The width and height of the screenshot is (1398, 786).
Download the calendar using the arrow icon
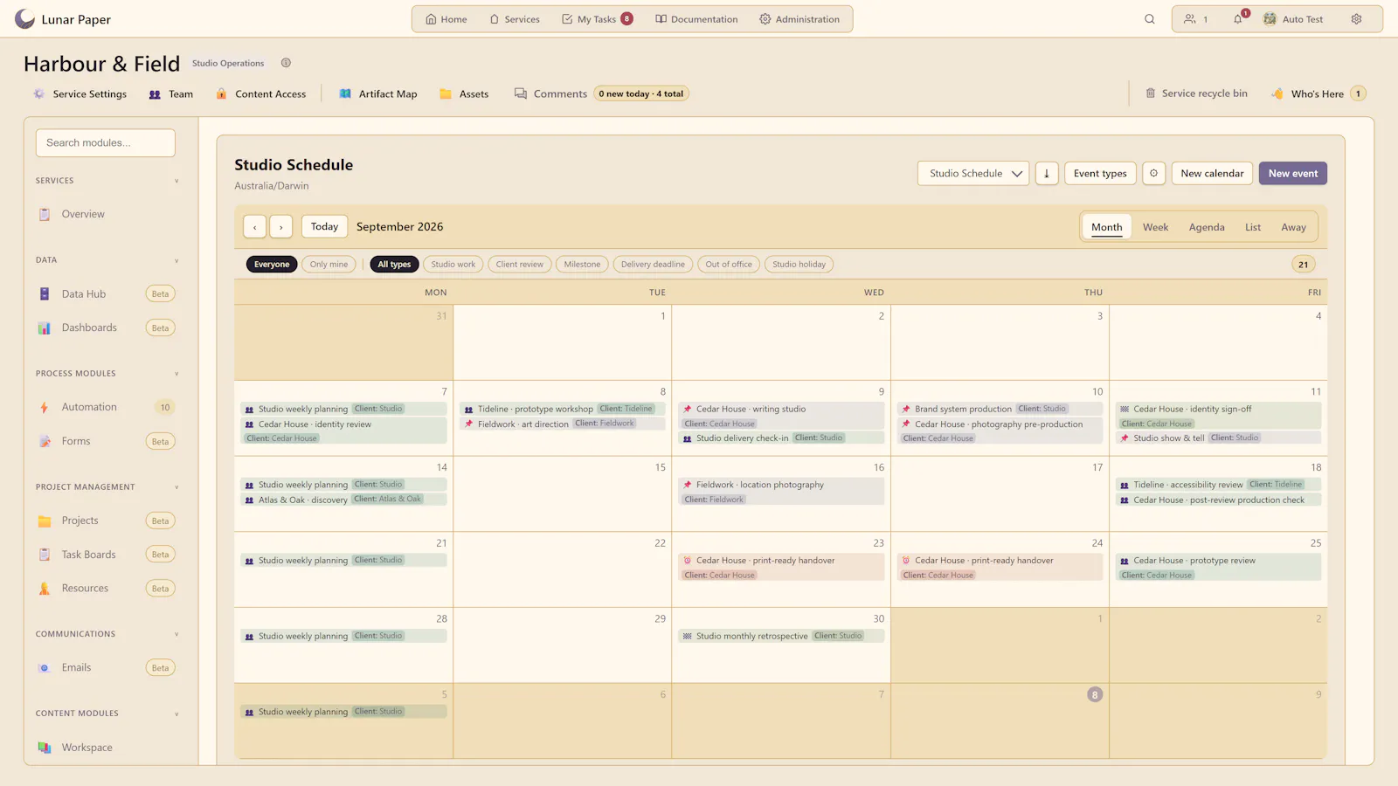pos(1047,174)
